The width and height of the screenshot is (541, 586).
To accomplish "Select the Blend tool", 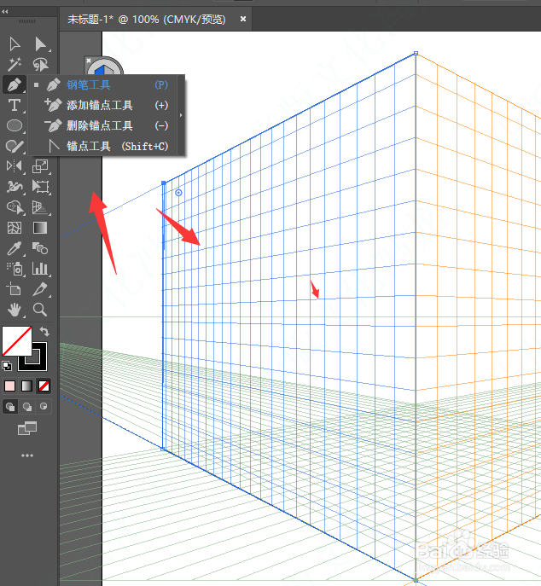I will 40,248.
